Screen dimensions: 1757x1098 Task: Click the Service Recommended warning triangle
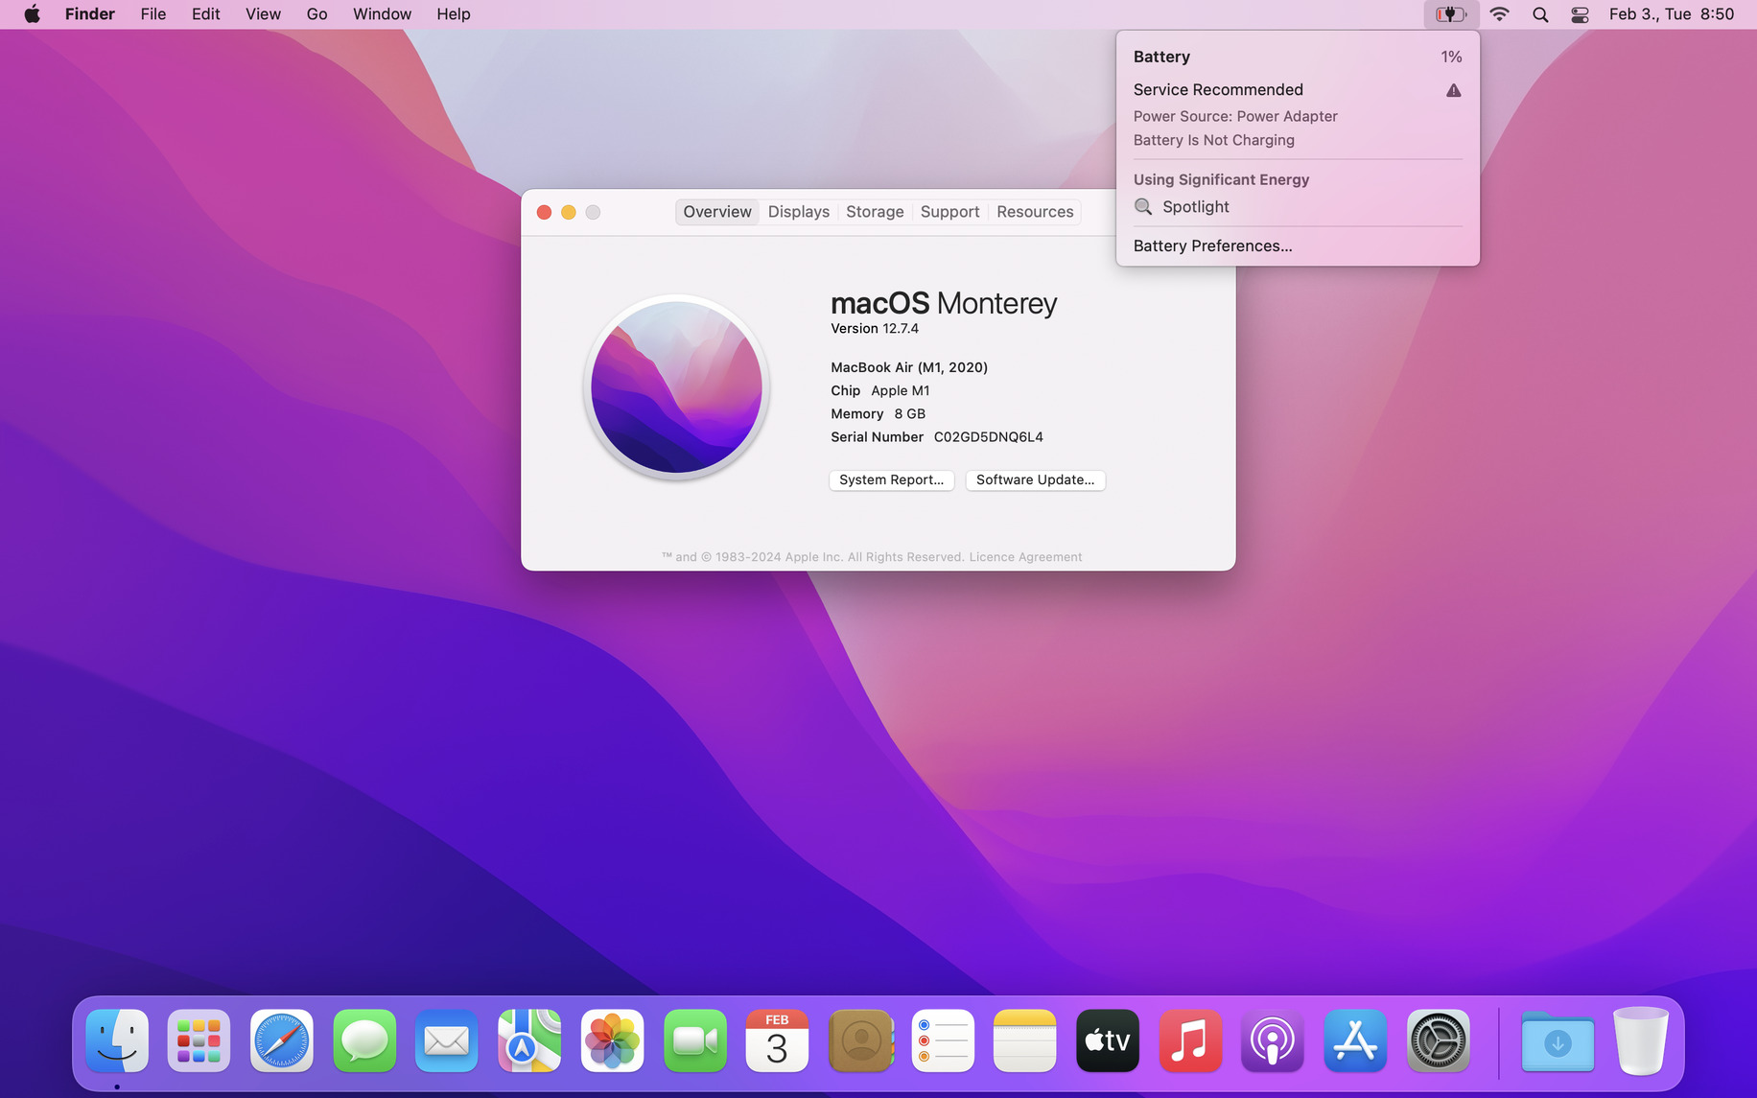point(1454,90)
